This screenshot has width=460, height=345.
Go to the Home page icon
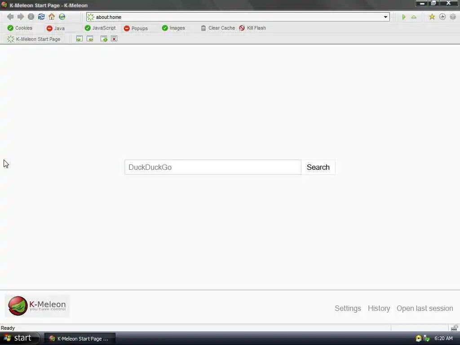(x=52, y=17)
